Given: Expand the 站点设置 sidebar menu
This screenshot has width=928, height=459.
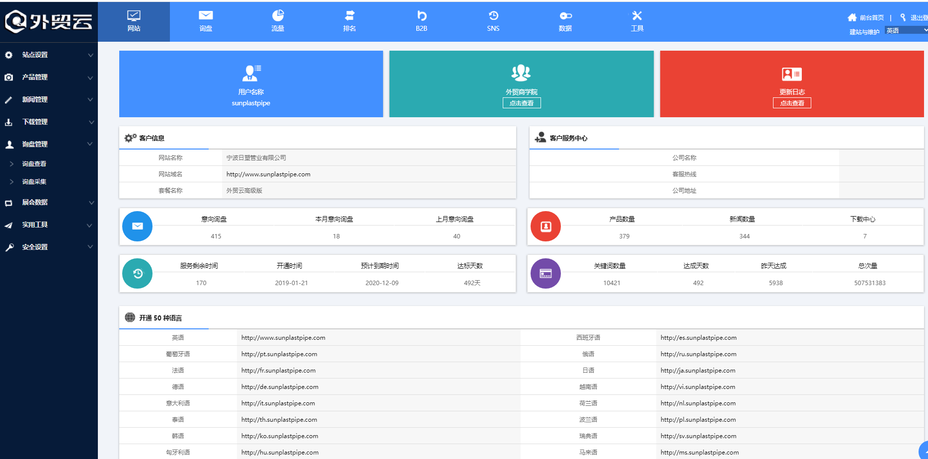Looking at the screenshot, I should (x=49, y=55).
